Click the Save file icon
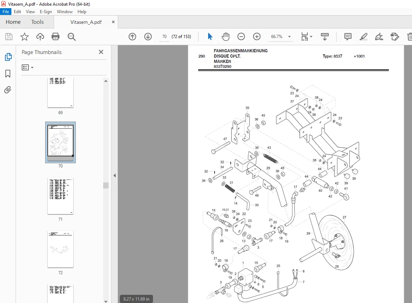This screenshot has height=303, width=412. [x=9, y=37]
